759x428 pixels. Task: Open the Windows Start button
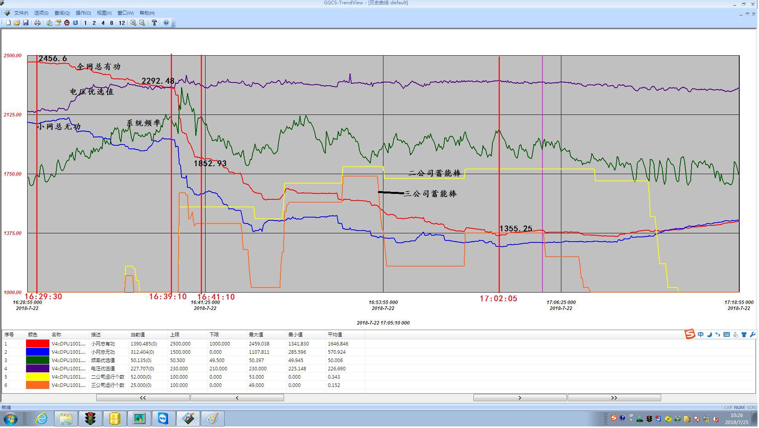click(x=10, y=419)
